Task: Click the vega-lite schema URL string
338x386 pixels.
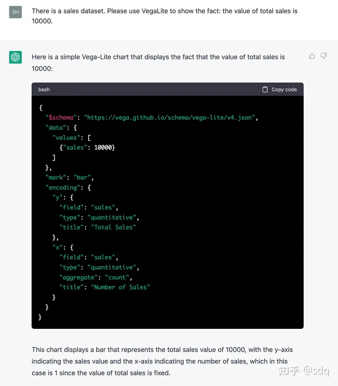Action: 170,117
